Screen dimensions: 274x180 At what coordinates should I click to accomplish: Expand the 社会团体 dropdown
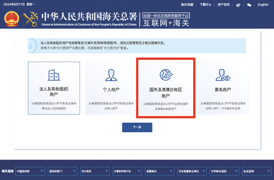point(257,171)
